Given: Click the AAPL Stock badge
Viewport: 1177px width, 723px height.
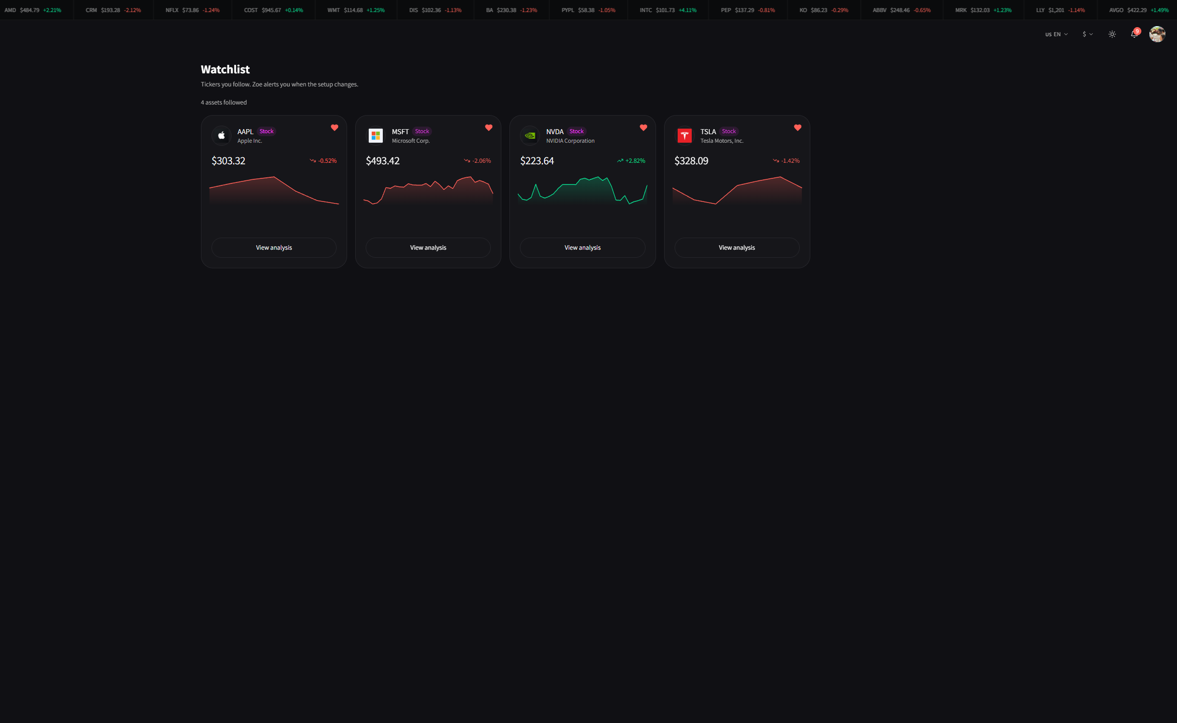Looking at the screenshot, I should (267, 132).
